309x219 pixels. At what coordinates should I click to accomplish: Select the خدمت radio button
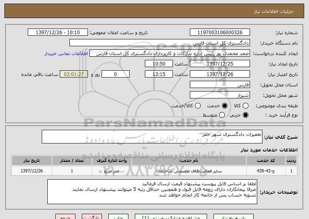[225, 106]
